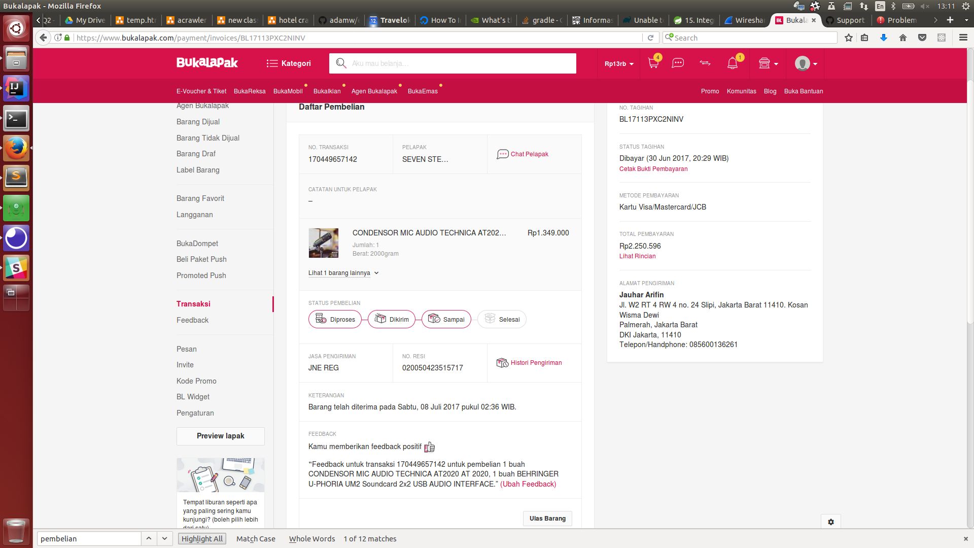Toggle Highlight All in find bar
974x548 pixels.
click(202, 539)
